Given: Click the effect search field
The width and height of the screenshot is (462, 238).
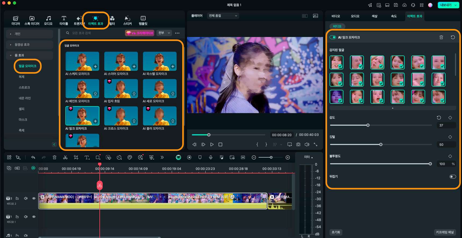Looking at the screenshot, I should click(x=94, y=33).
